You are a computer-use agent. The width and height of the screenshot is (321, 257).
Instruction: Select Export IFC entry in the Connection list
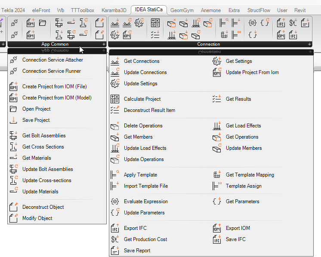[135, 228]
